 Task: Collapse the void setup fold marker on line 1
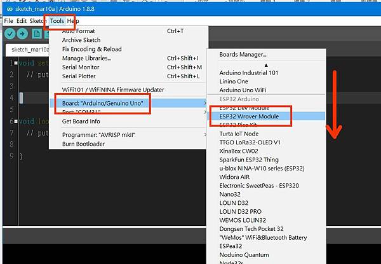16,63
